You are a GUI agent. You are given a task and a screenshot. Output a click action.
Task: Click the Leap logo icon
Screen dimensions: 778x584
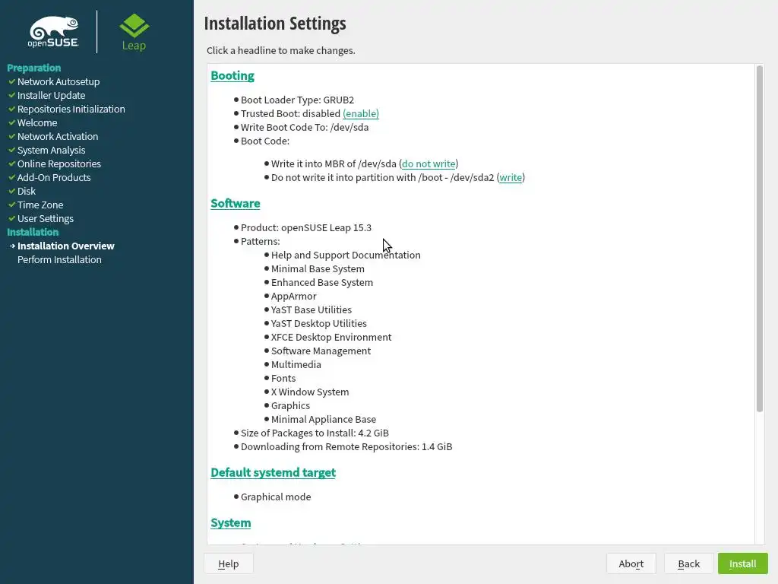[134, 32]
